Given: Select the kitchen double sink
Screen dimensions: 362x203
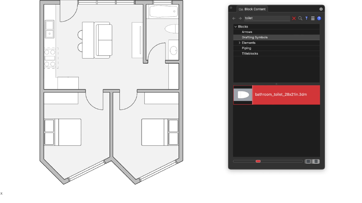Looking at the screenshot, I should (50, 29).
